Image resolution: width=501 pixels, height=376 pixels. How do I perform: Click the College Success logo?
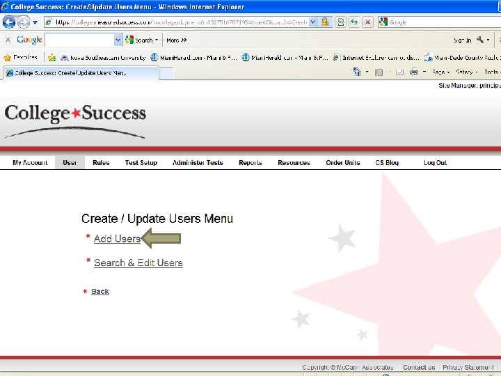[75, 120]
